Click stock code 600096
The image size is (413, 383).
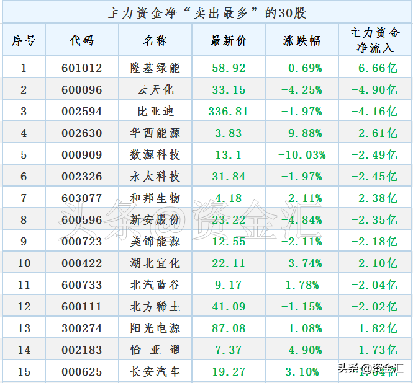[x=82, y=90]
